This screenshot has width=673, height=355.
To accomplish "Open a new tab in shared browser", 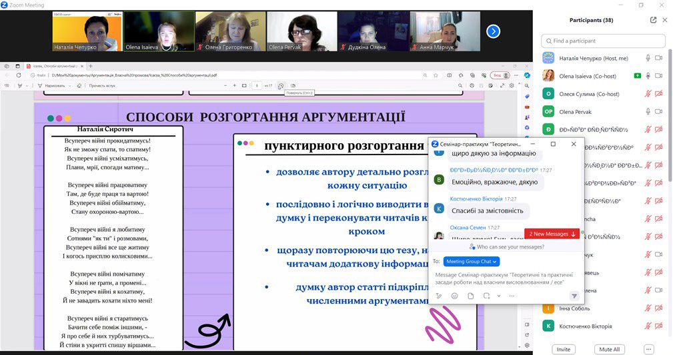I will tap(91, 66).
